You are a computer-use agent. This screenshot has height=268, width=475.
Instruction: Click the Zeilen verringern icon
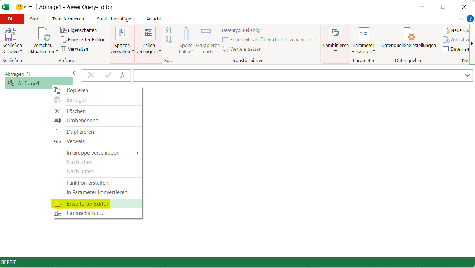coord(148,33)
